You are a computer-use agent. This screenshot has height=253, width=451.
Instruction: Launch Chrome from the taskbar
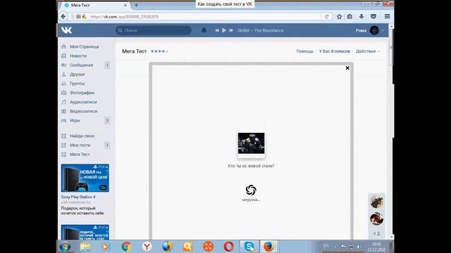tap(126, 247)
